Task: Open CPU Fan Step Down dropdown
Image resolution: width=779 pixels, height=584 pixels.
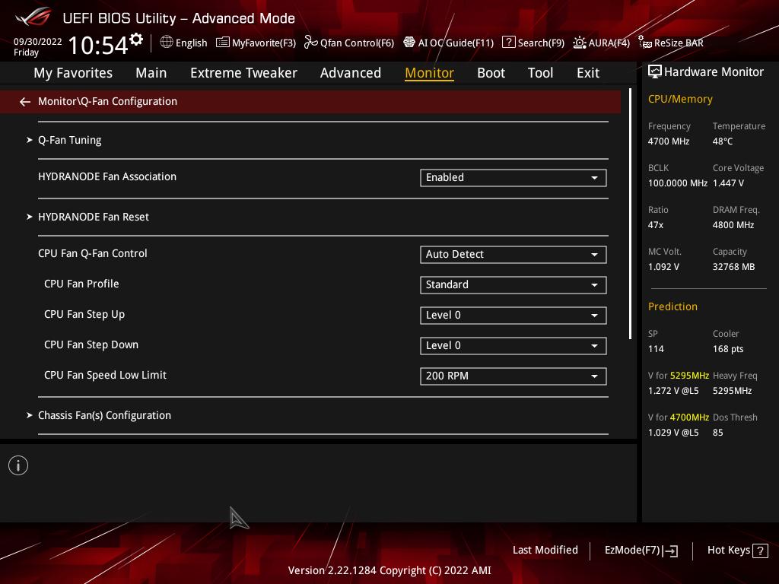Action: pyautogui.click(x=514, y=346)
